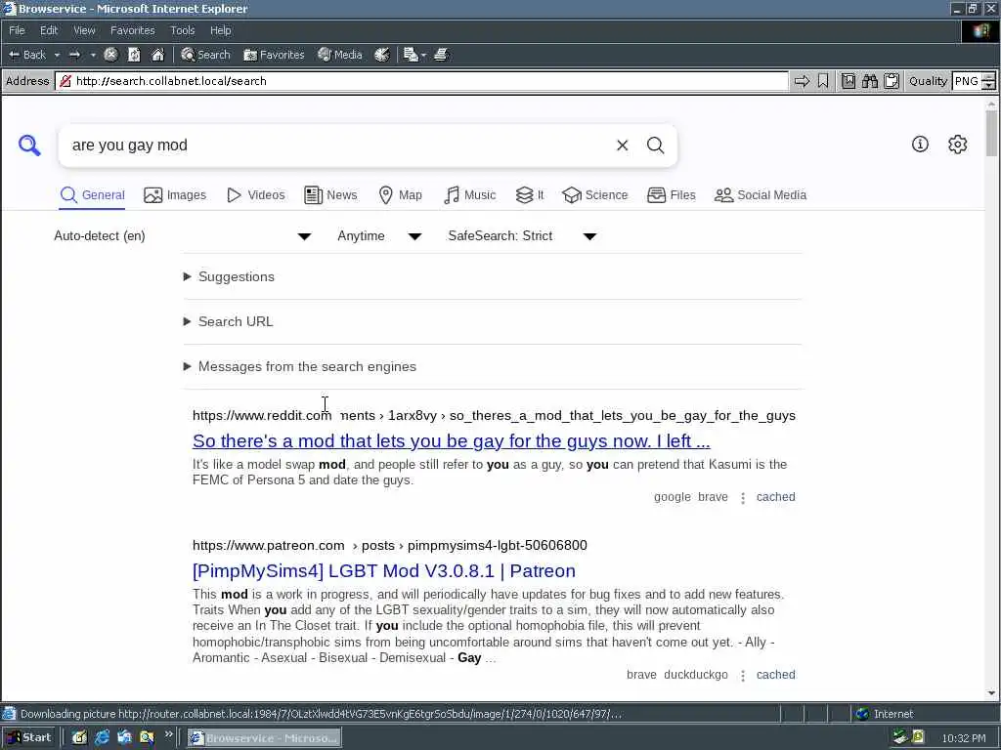Screen dimensions: 1001x750
Task: Open the Favorites toolbar button
Action: point(274,55)
